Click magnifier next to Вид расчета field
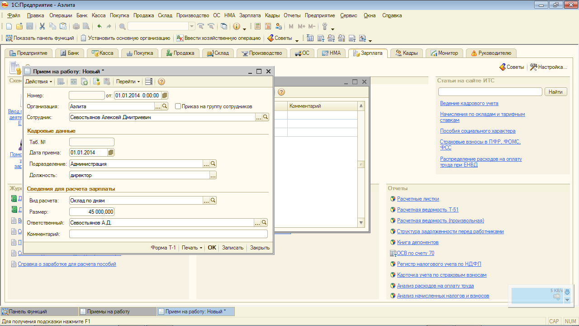Image resolution: width=579 pixels, height=326 pixels. coord(214,201)
